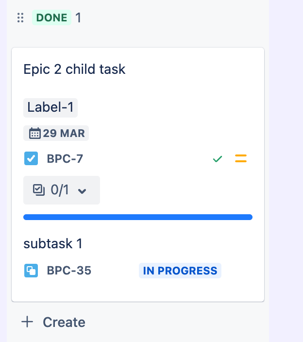The image size is (303, 342).
Task: Open the Epic 2 child task card title
Action: (74, 69)
